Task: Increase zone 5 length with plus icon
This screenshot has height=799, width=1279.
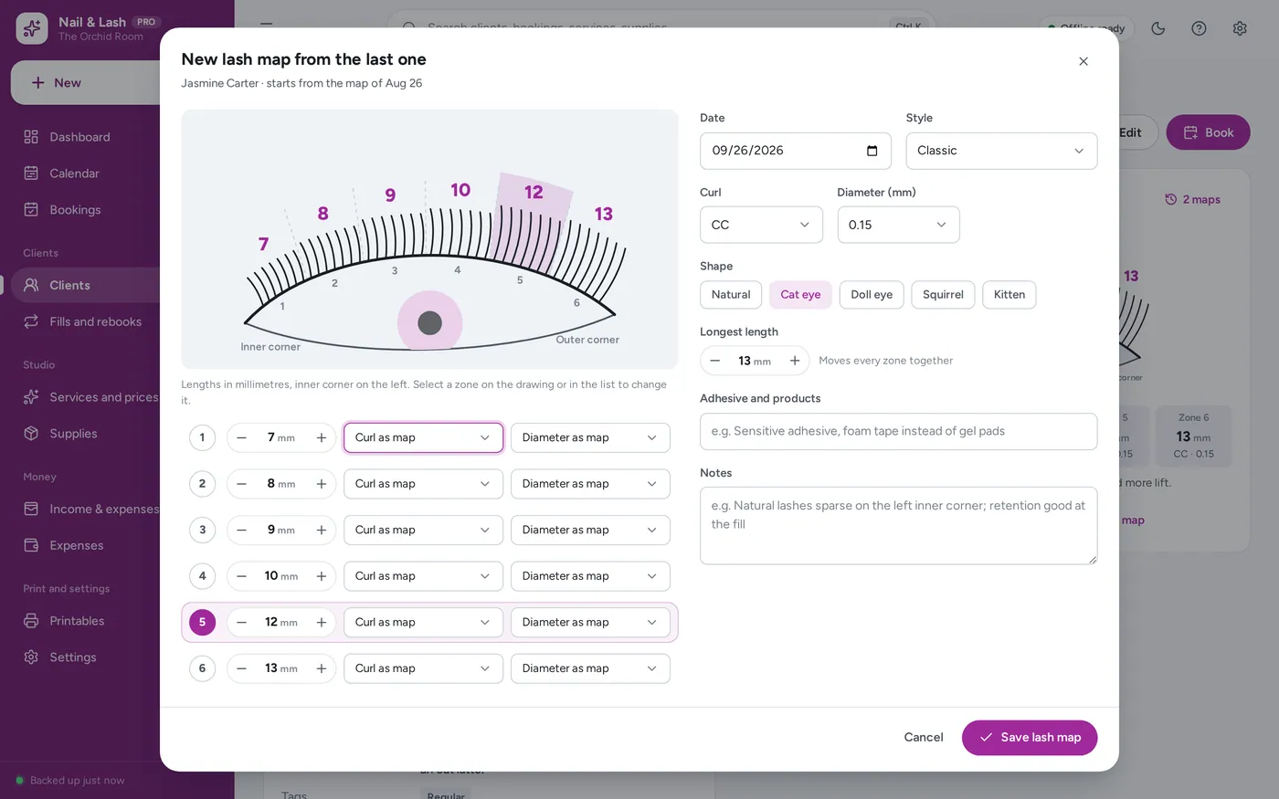Action: click(x=322, y=622)
